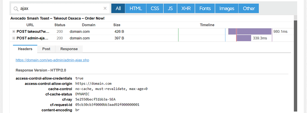Image resolution: width=307 pixels, height=113 pixels.
Task: Open the Headers tab
Action: (25, 49)
